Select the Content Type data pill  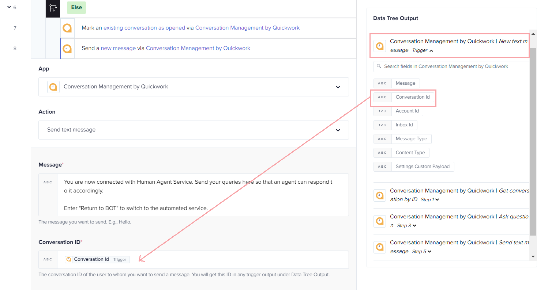[x=401, y=153]
